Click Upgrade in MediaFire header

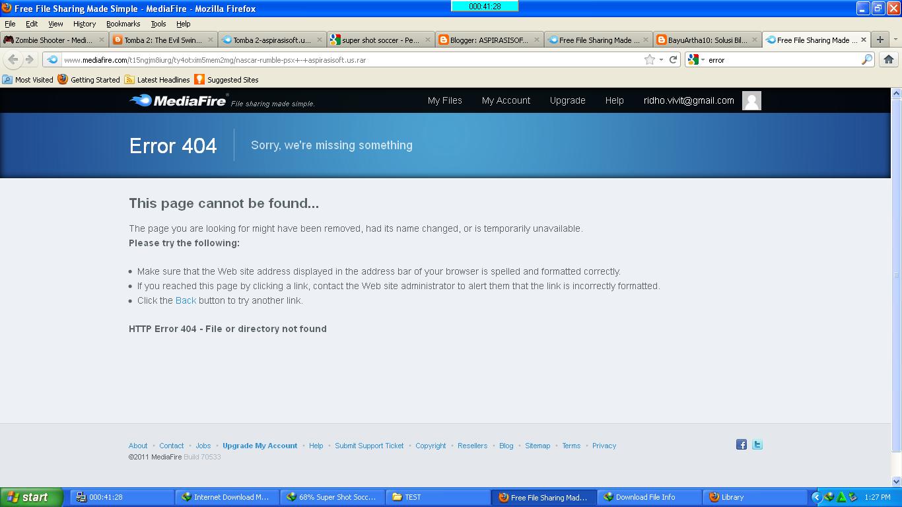coord(568,100)
